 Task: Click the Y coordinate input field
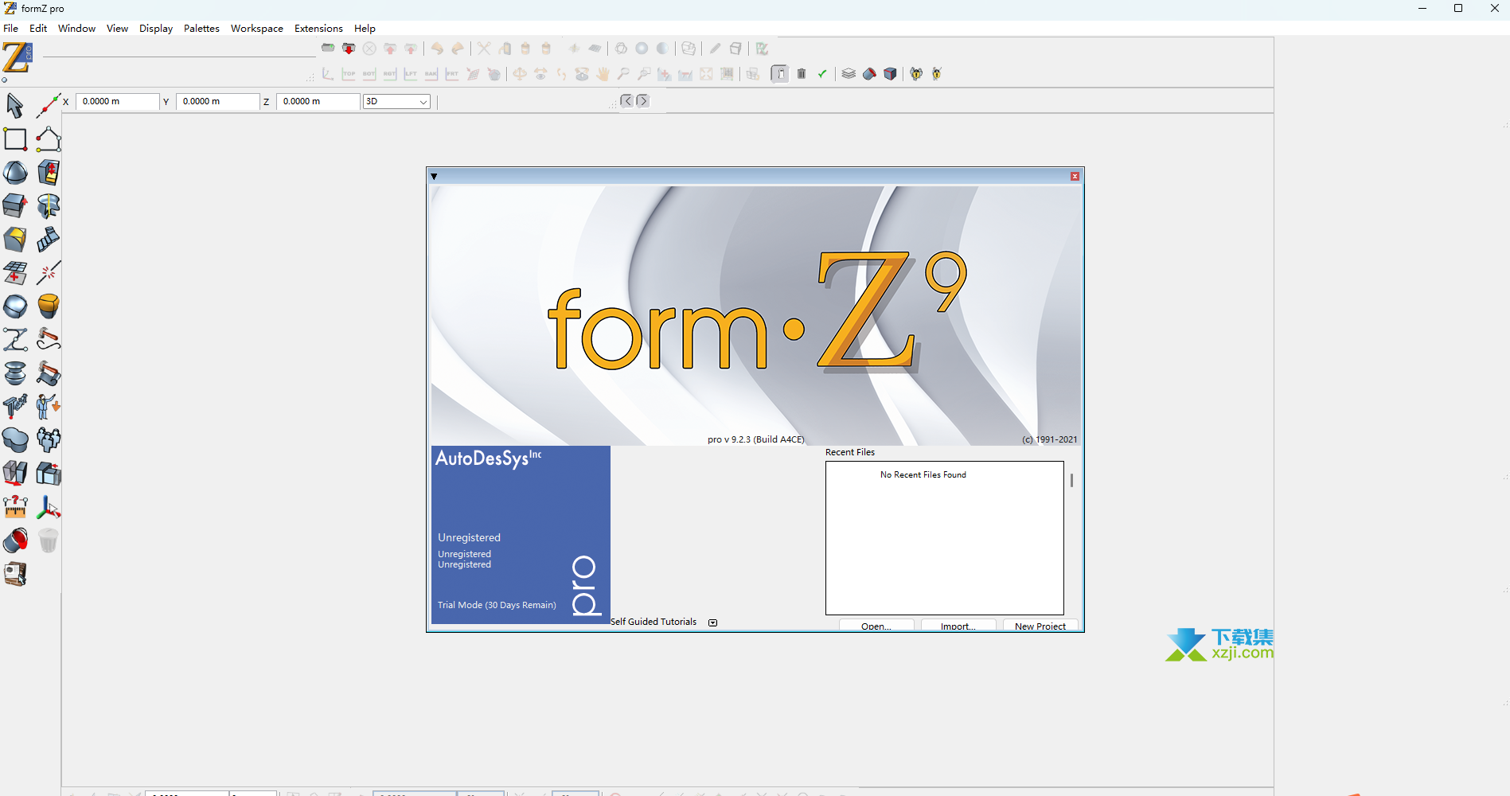tap(218, 102)
